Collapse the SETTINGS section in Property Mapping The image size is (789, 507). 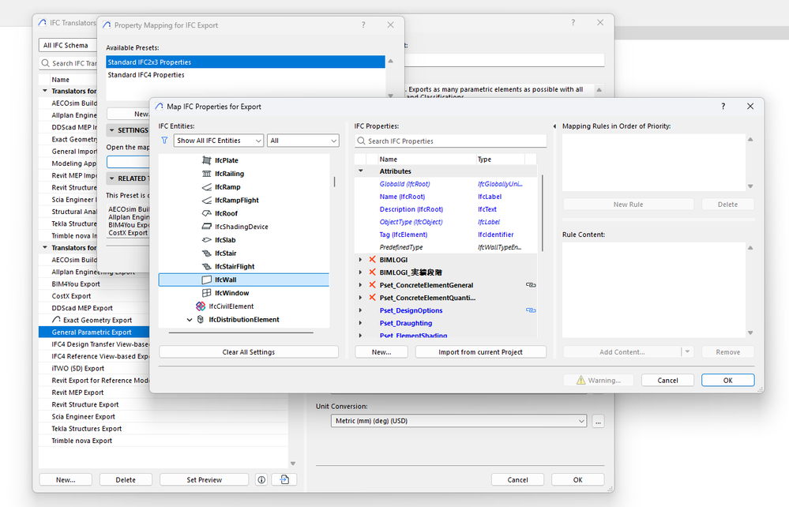click(x=111, y=130)
